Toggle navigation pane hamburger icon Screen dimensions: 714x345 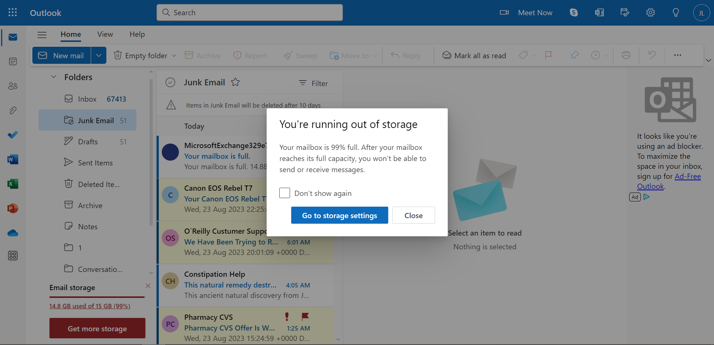click(42, 34)
